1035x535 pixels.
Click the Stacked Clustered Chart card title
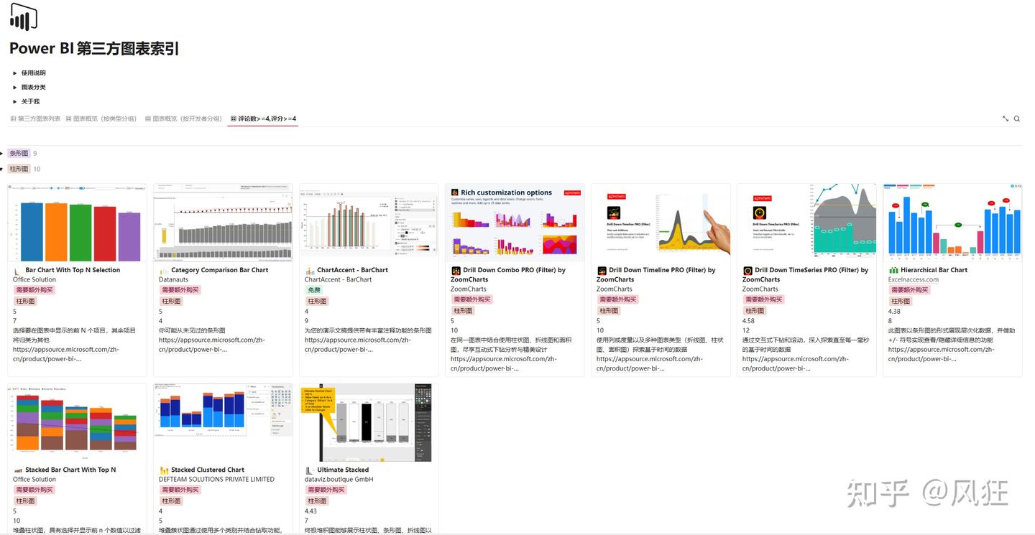(208, 470)
